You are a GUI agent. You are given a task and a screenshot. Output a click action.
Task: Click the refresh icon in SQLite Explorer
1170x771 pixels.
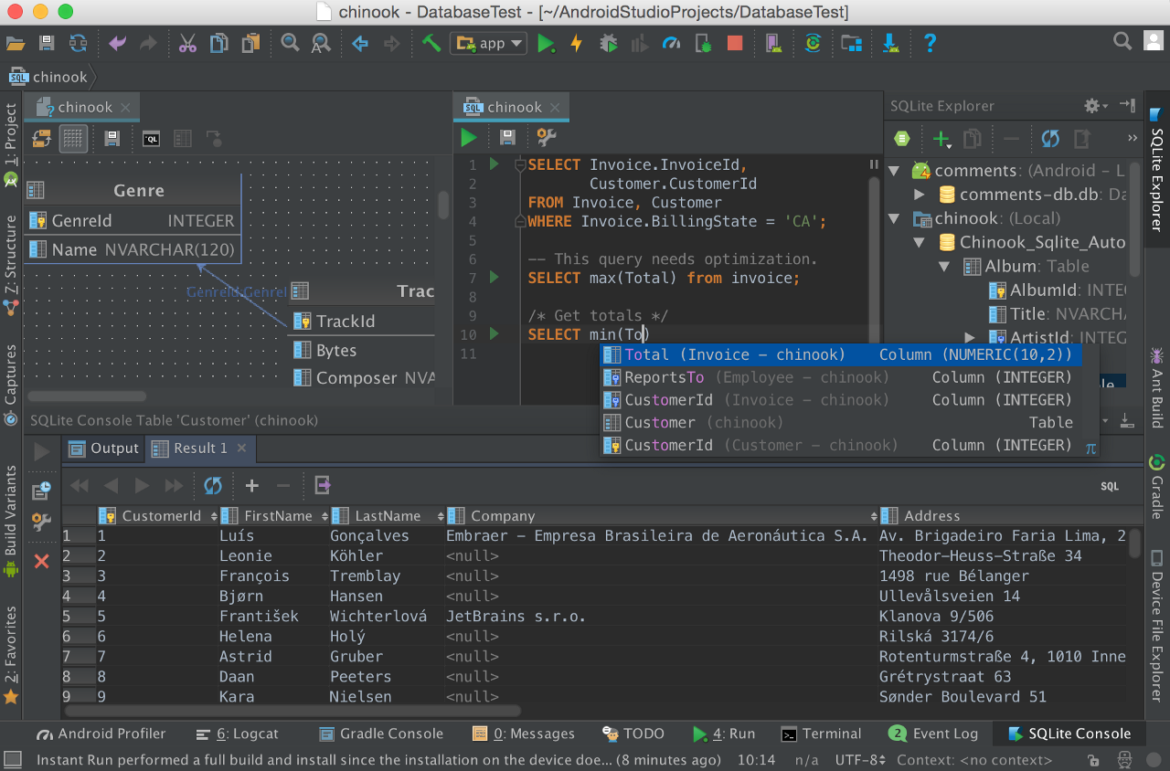pos(1050,139)
